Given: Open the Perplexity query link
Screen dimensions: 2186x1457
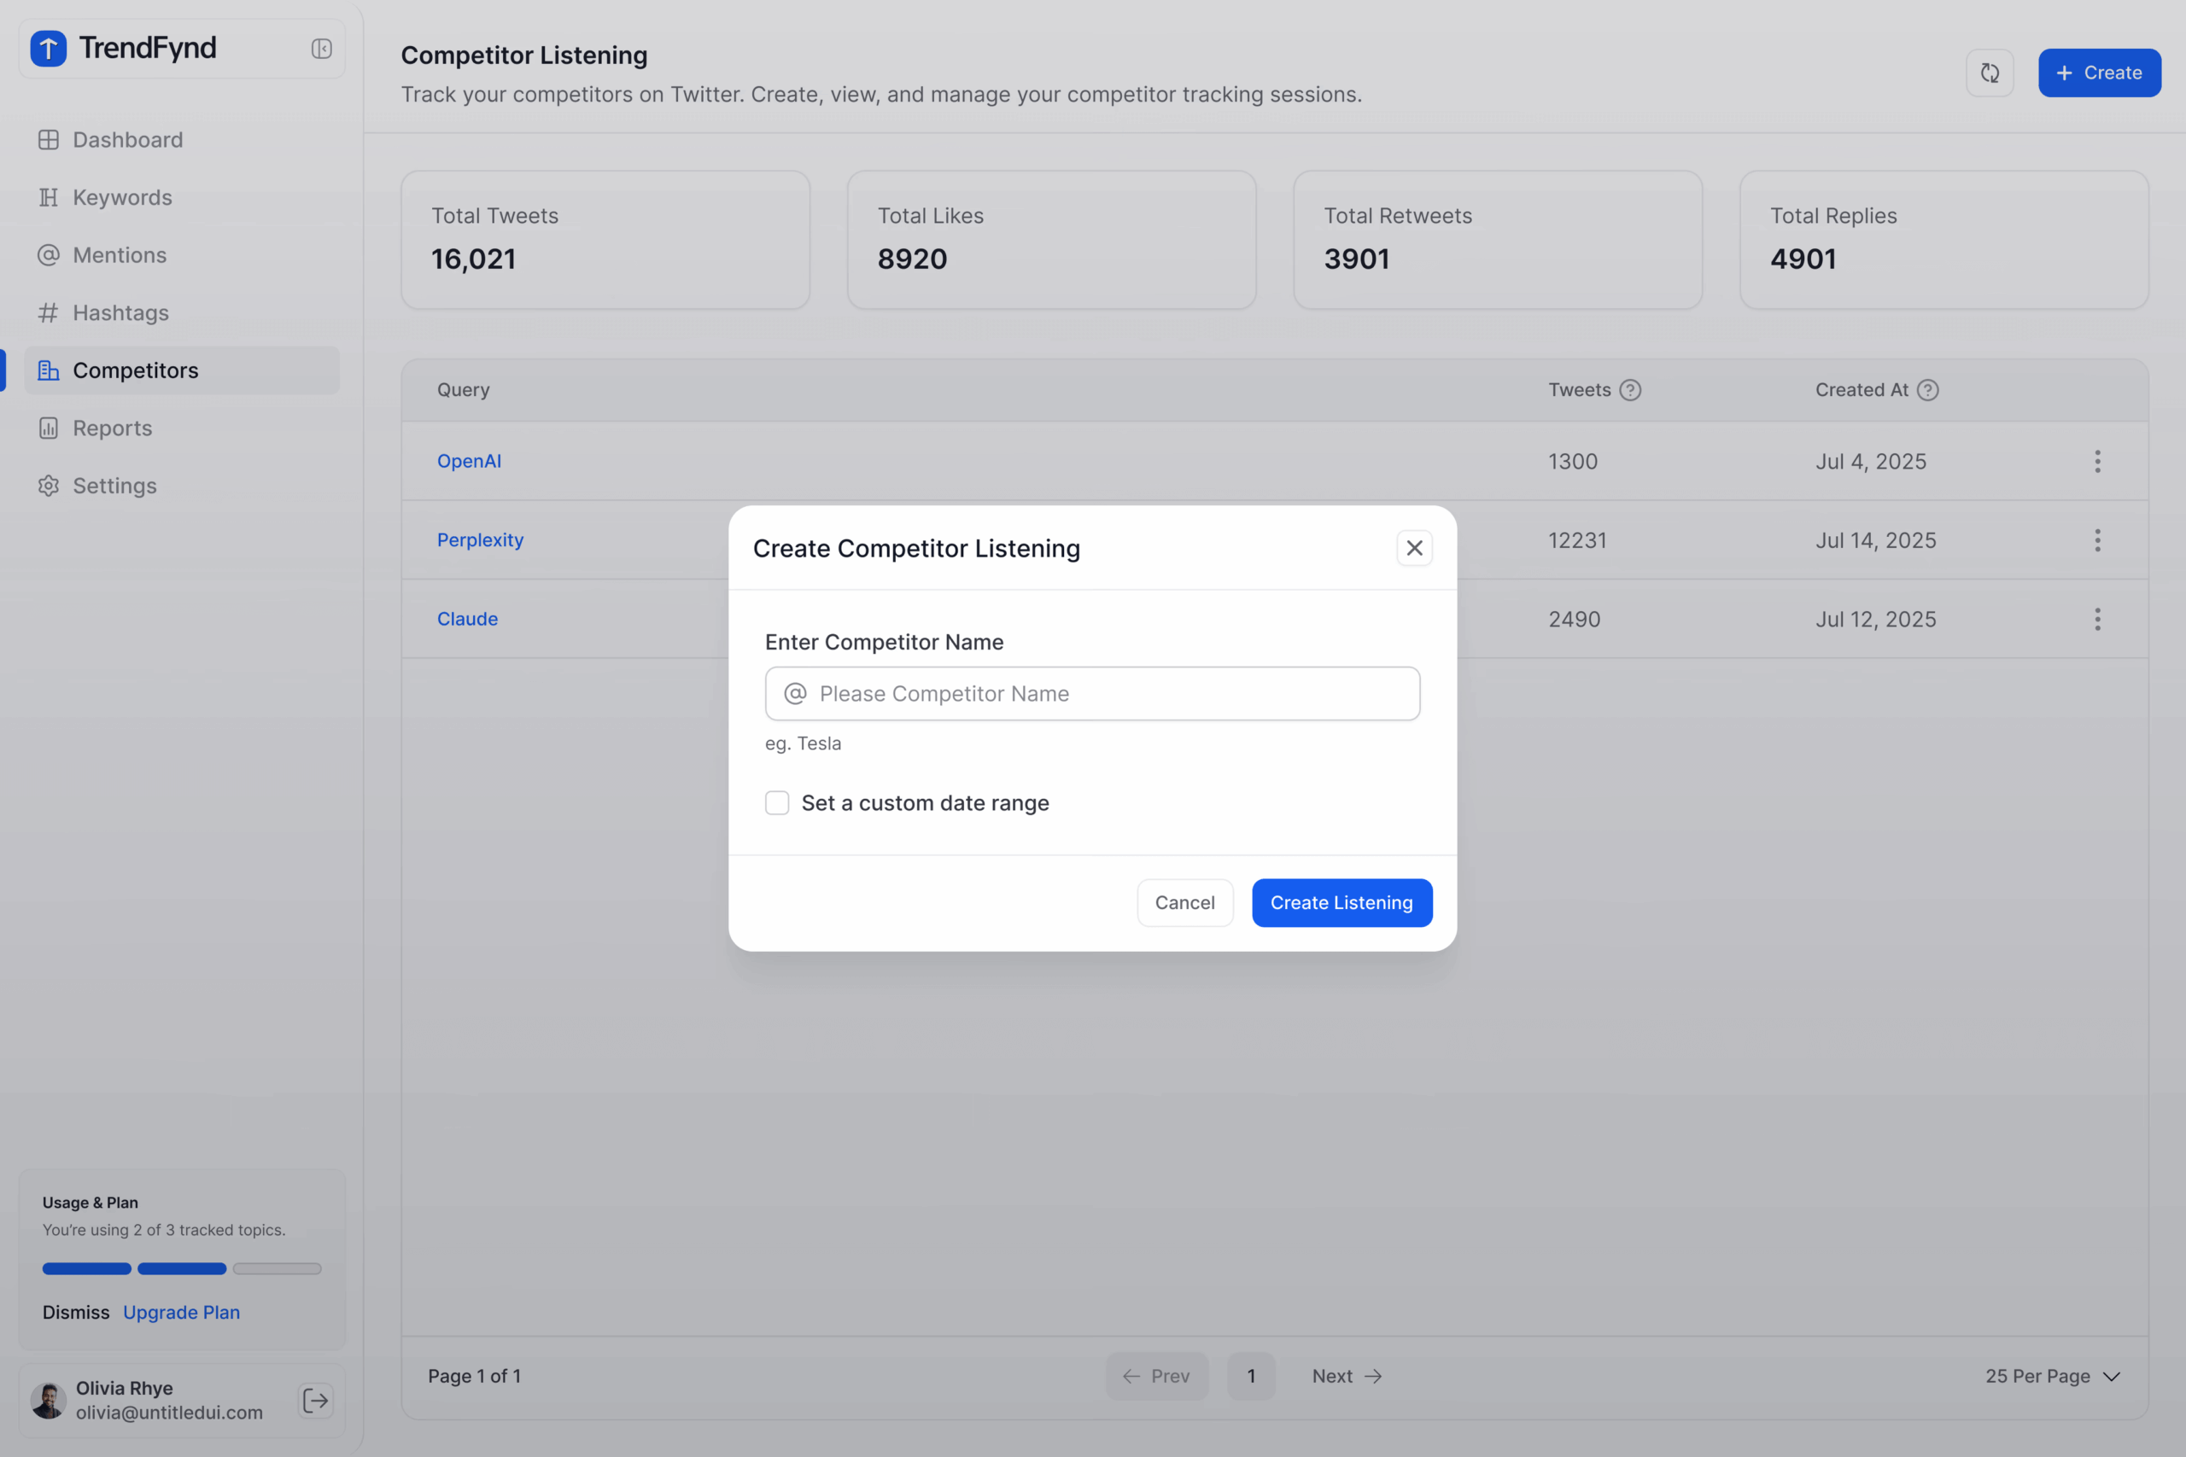Looking at the screenshot, I should 481,540.
